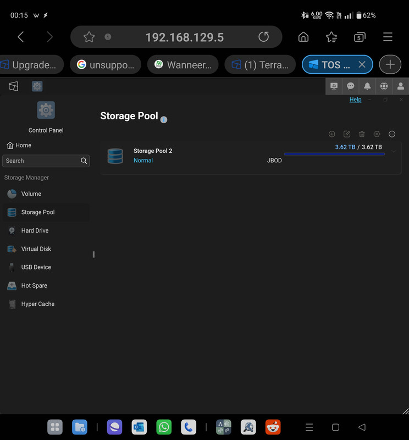Open the Help link
The height and width of the screenshot is (440, 409).
pyautogui.click(x=355, y=100)
